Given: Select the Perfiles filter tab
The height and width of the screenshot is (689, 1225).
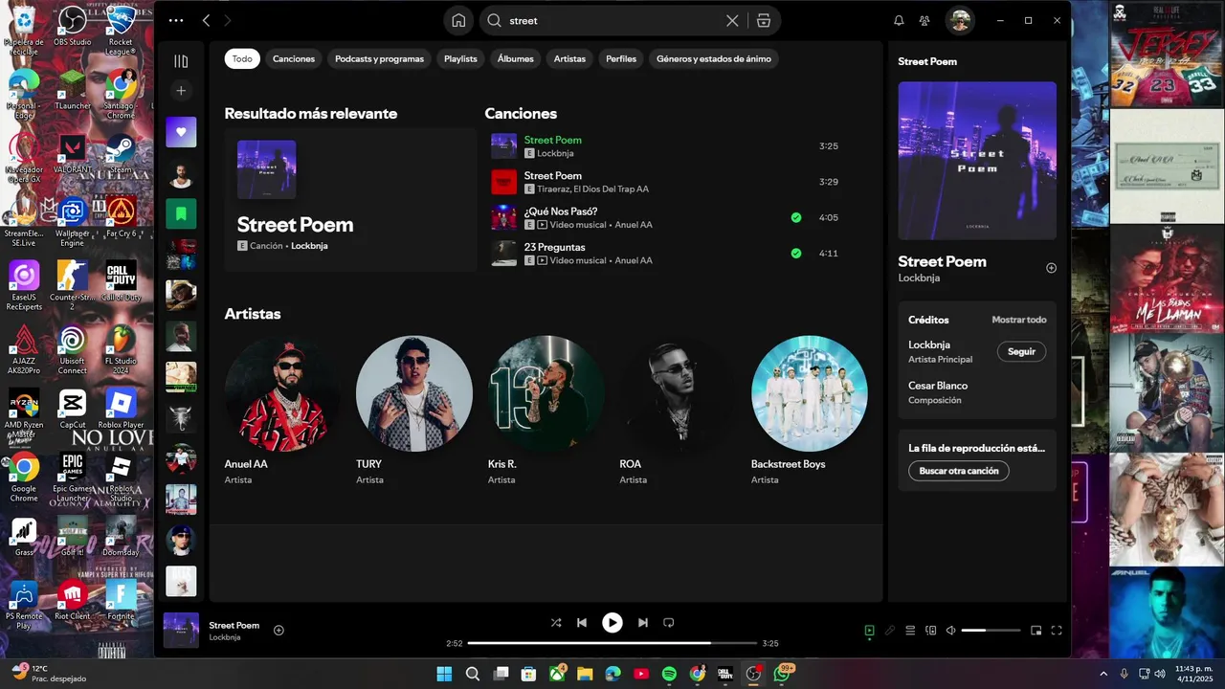Looking at the screenshot, I should (621, 58).
